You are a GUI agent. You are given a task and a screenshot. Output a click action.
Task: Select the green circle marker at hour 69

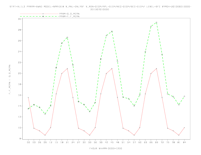pyautogui.click(x=156, y=22)
